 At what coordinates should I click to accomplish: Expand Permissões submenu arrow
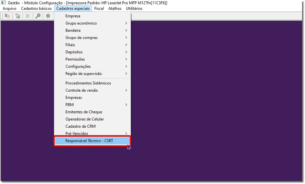(x=126, y=59)
